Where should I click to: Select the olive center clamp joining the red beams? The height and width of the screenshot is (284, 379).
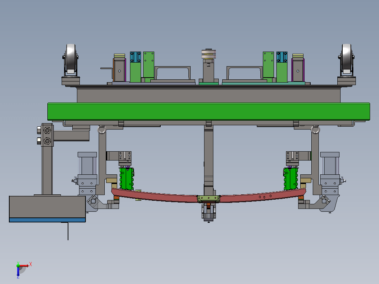point(209,199)
